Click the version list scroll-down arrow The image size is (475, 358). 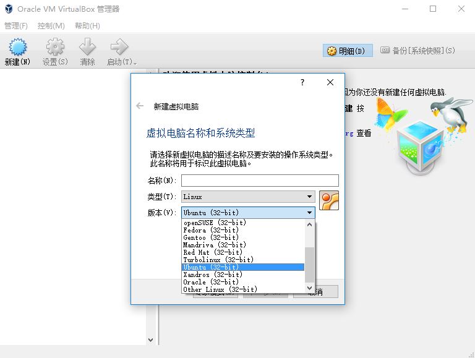point(310,288)
